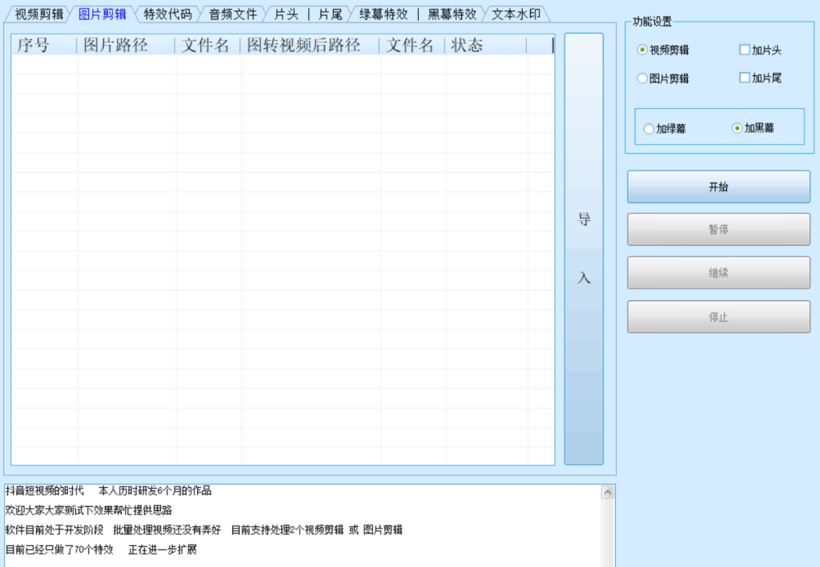Click the 开始 button
Viewport: 820px width, 567px height.
(x=718, y=187)
